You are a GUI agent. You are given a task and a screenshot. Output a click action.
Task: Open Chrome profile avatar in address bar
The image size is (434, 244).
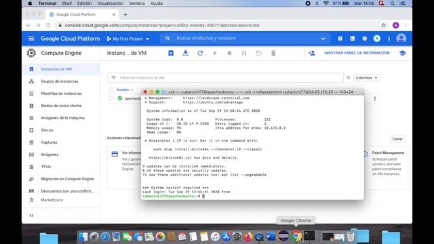[x=396, y=26]
